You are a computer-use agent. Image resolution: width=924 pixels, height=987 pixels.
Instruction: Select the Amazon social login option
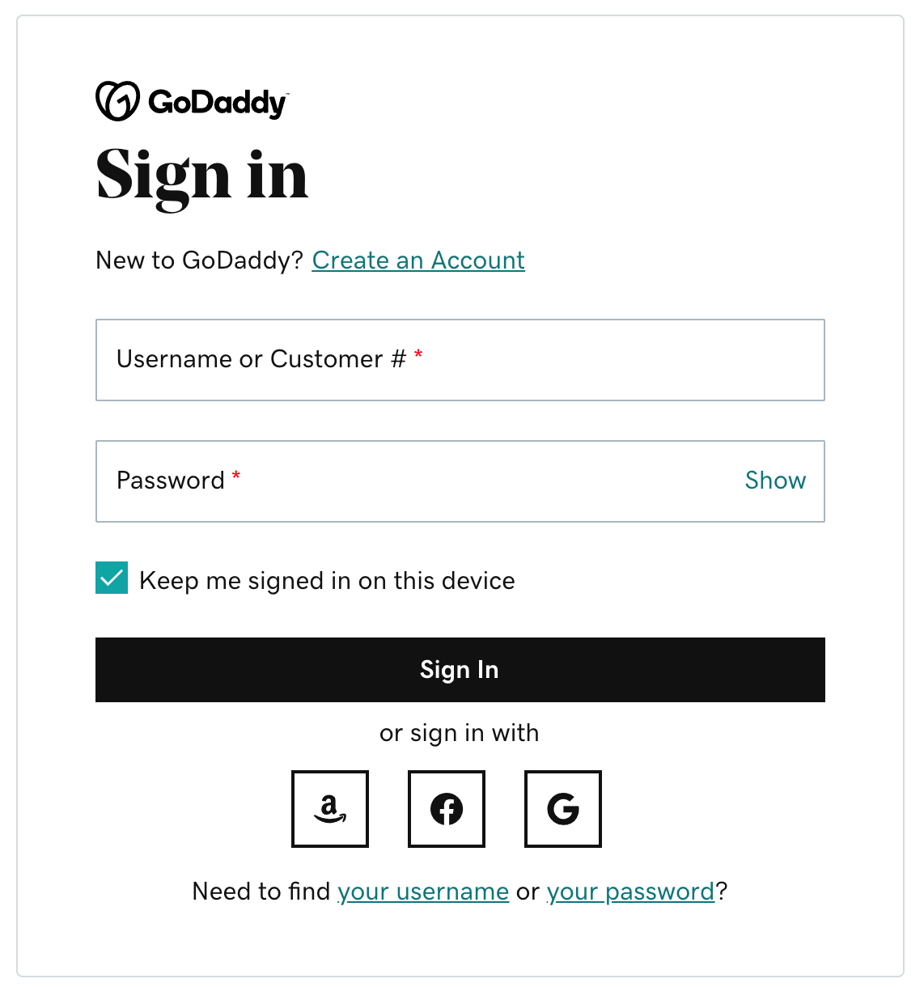(x=330, y=809)
